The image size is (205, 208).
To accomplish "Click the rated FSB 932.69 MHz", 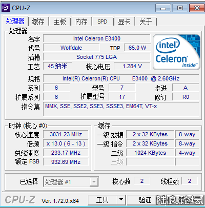I will tap(66, 162).
